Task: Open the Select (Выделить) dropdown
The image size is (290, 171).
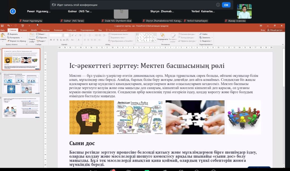Action: coord(206,41)
